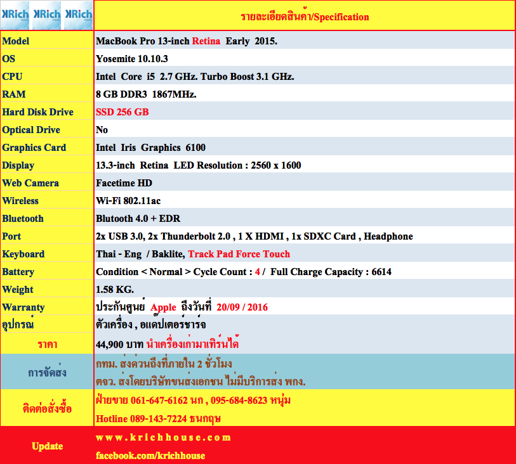This screenshot has height=464, width=516.
Task: Open the facebook.com/krichhouse link
Action: coord(150,456)
